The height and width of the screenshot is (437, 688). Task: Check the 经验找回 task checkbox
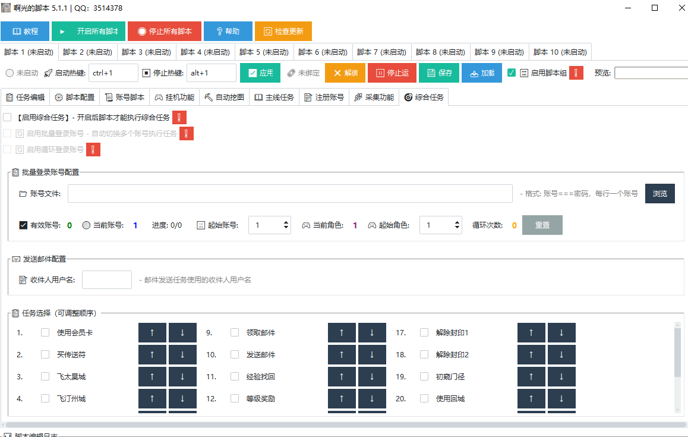[x=235, y=376]
